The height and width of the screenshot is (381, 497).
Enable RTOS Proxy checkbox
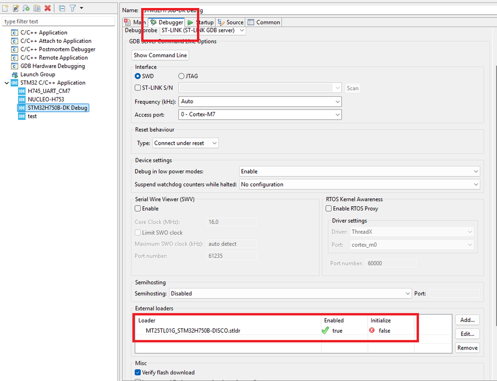(x=329, y=208)
